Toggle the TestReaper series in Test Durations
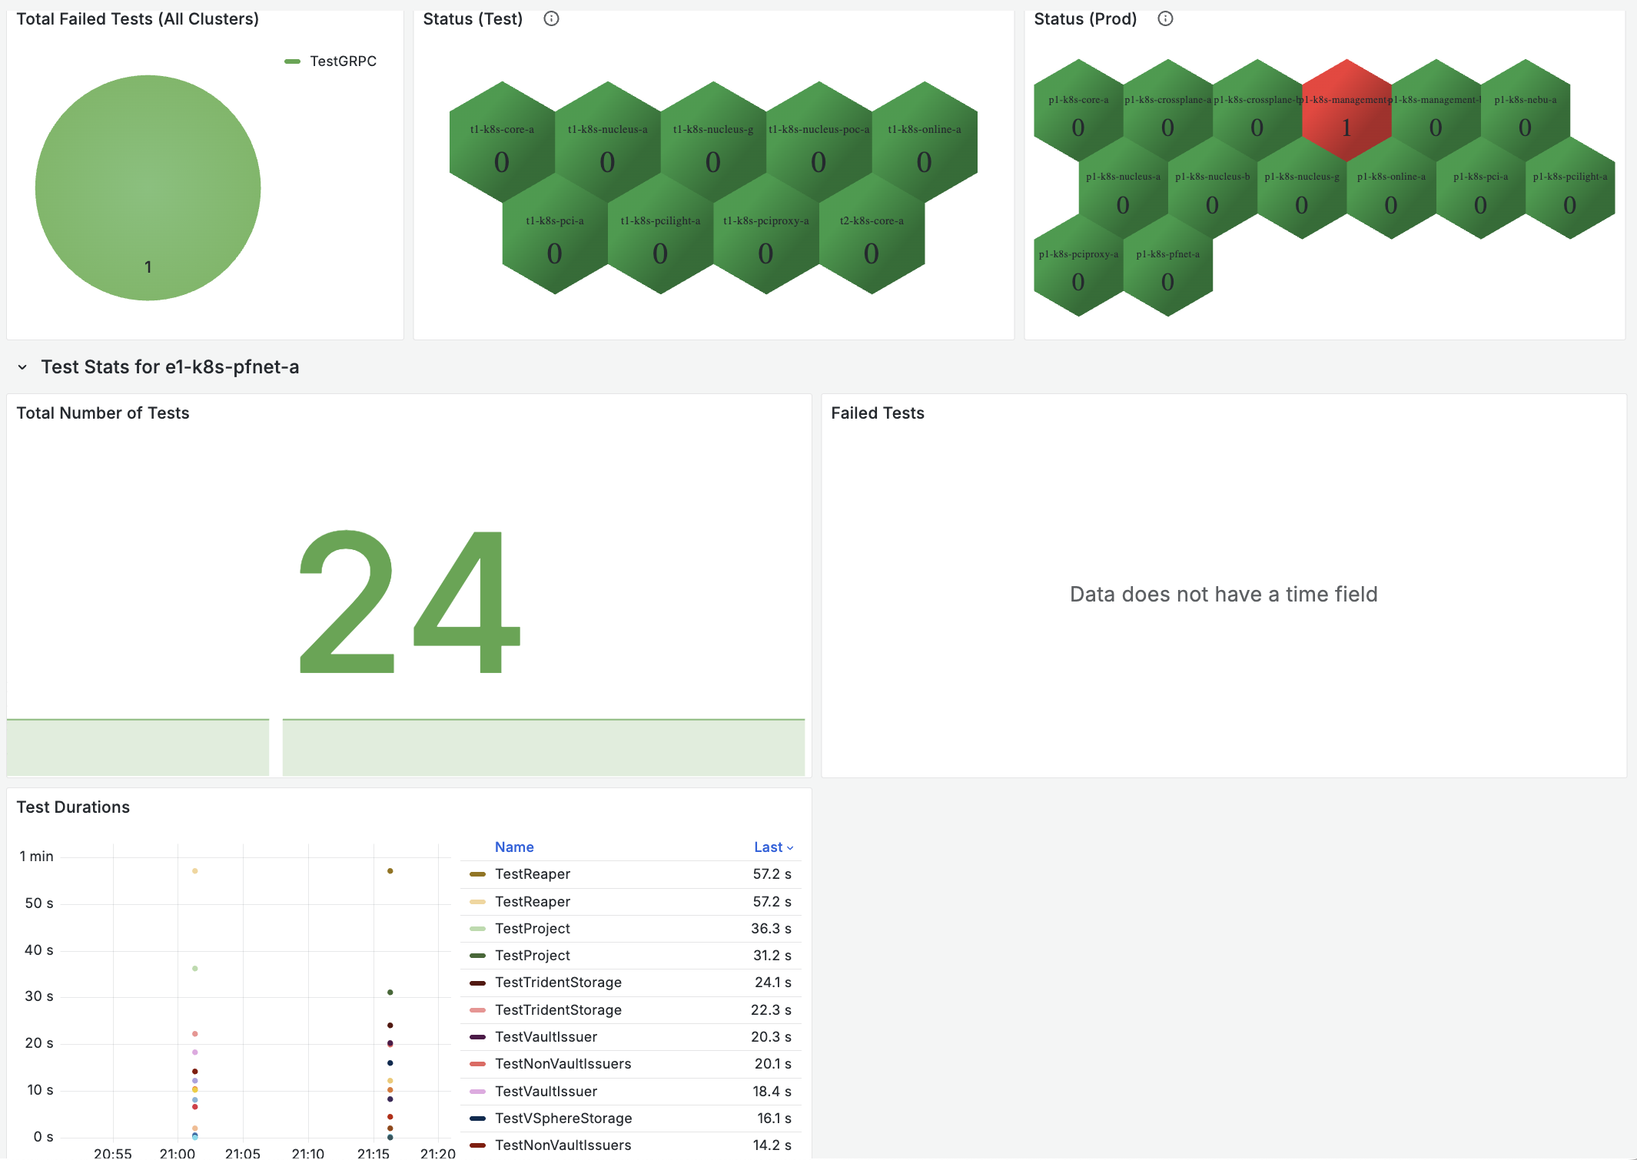 (x=533, y=873)
